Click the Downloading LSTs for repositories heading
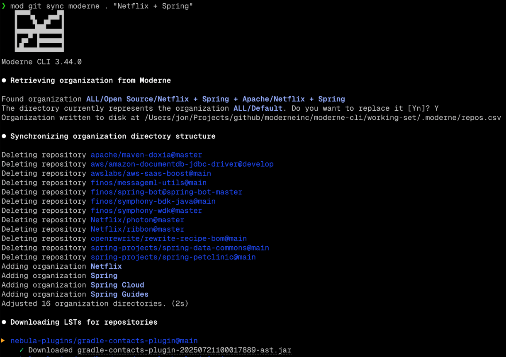The width and height of the screenshot is (506, 357). [x=84, y=322]
